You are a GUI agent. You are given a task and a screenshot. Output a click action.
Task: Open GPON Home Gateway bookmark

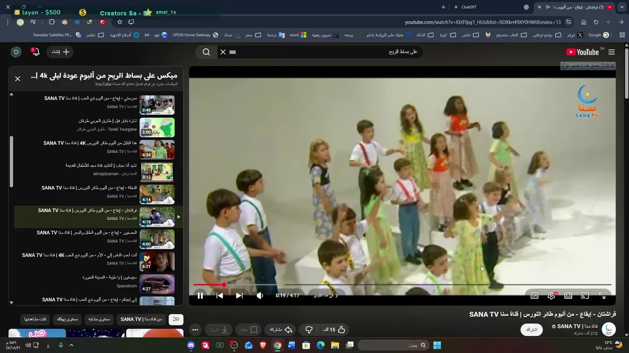click(195, 35)
